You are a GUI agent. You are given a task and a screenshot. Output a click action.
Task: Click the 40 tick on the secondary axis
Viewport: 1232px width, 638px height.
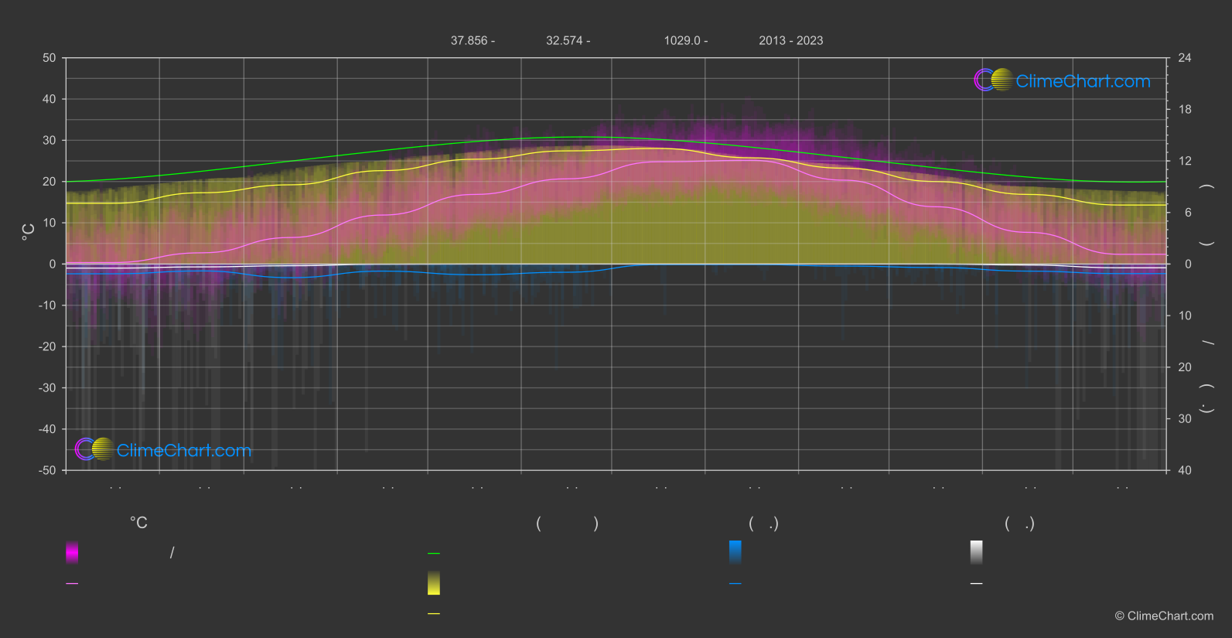[x=1185, y=470]
